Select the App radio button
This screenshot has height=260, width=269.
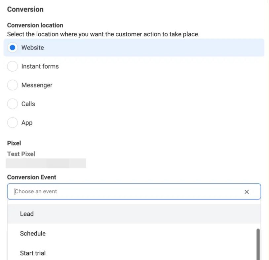(x=13, y=123)
